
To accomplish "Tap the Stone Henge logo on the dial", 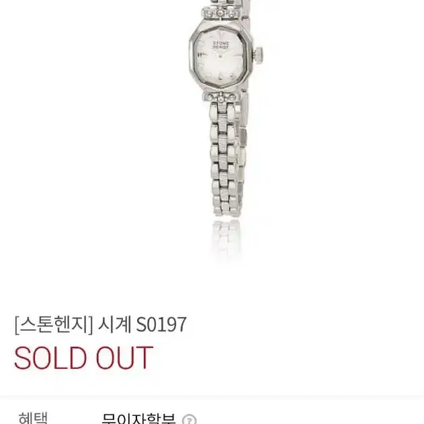I will [221, 45].
